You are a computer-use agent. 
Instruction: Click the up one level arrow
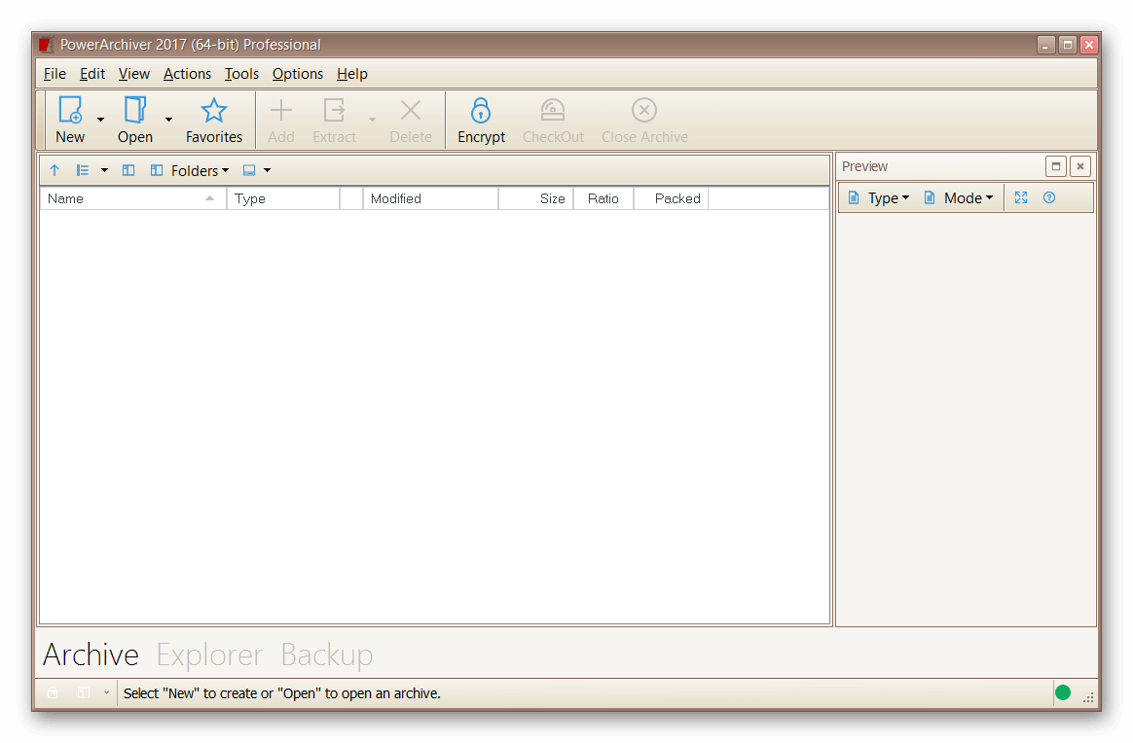tap(55, 170)
